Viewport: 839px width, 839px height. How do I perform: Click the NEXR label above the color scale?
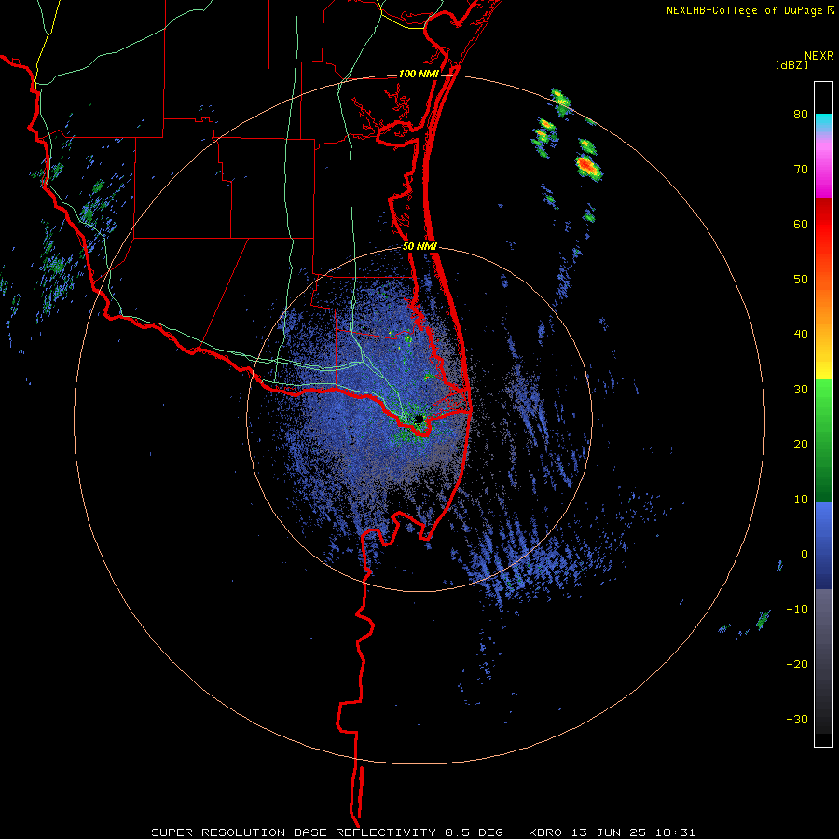pyautogui.click(x=818, y=56)
